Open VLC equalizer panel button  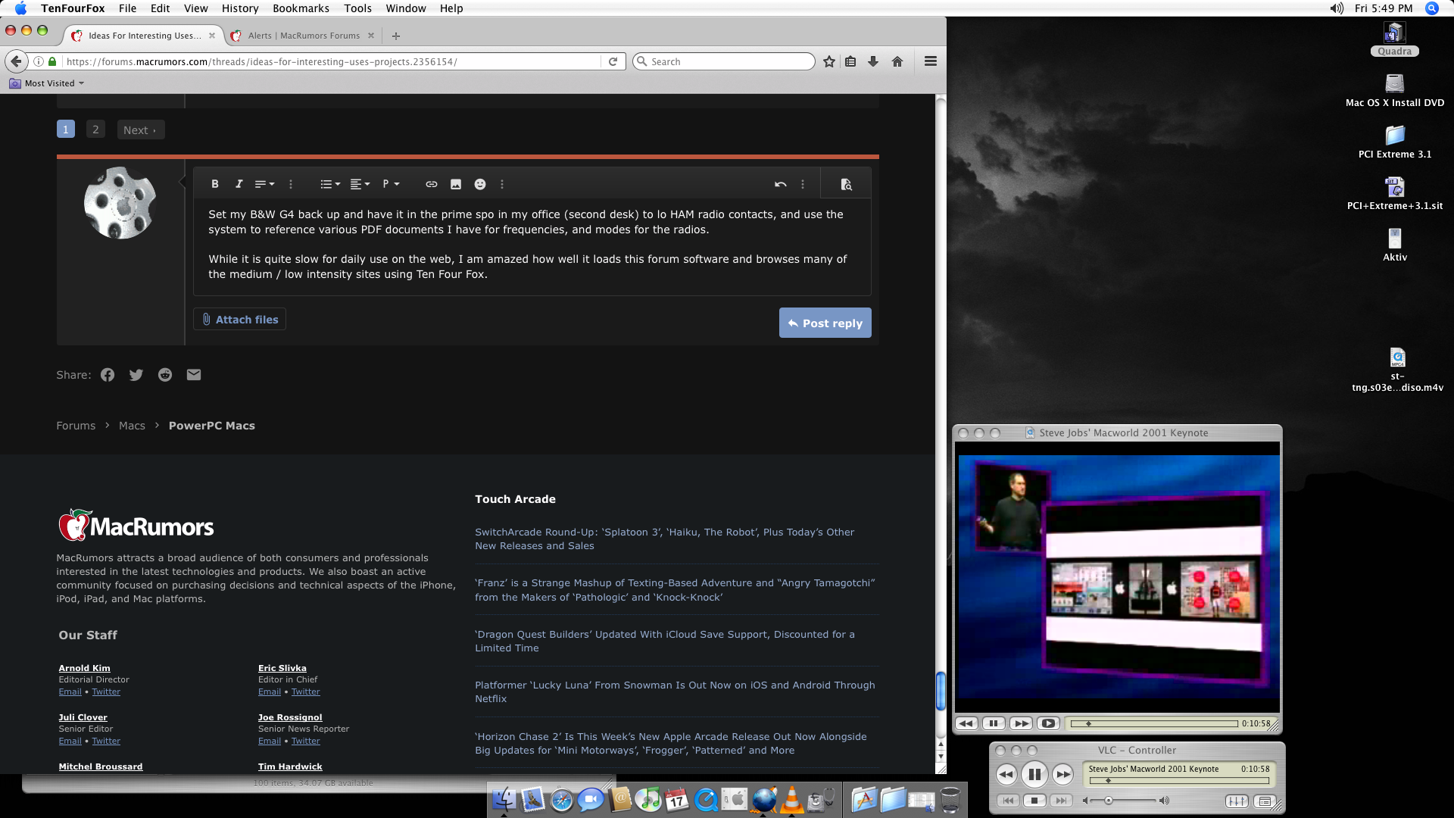(x=1237, y=801)
